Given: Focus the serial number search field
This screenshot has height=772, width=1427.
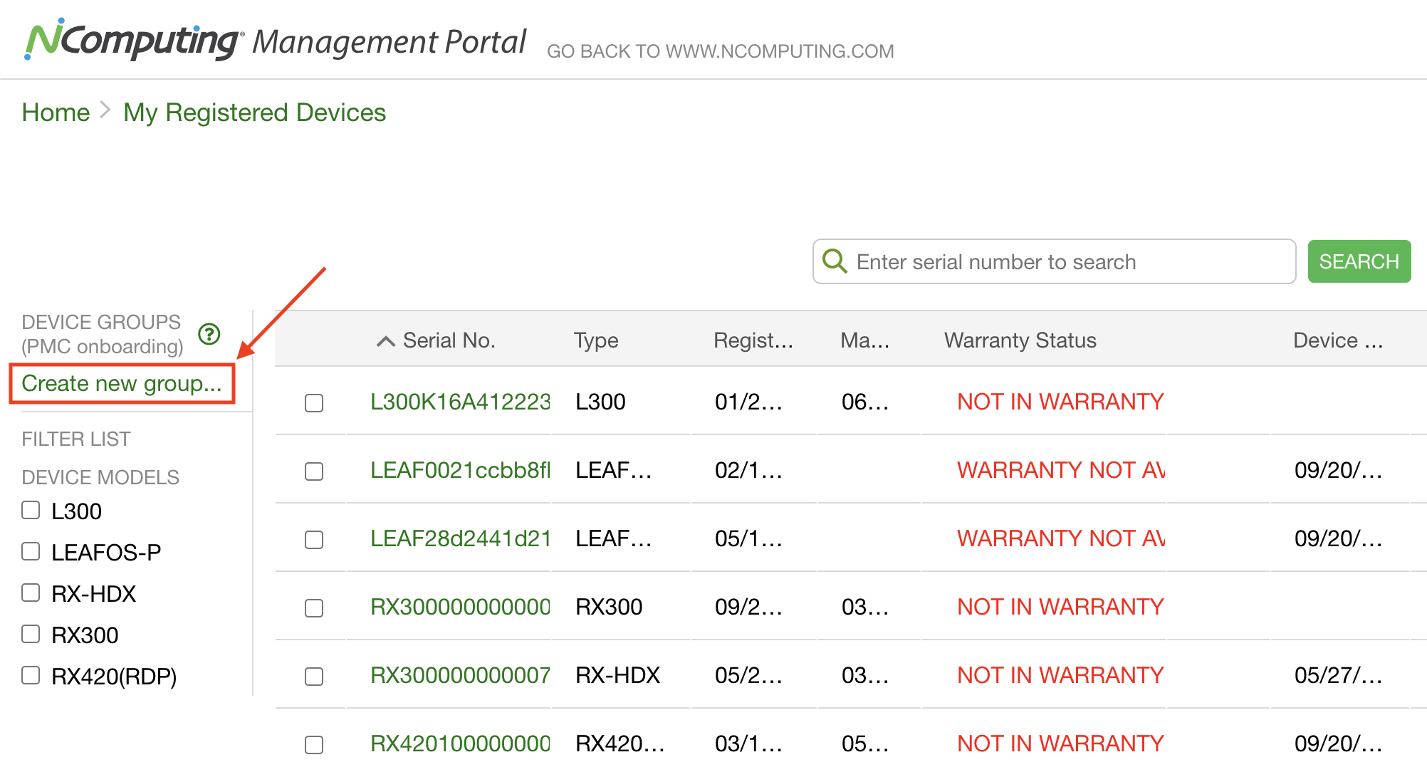Looking at the screenshot, I should point(1054,261).
